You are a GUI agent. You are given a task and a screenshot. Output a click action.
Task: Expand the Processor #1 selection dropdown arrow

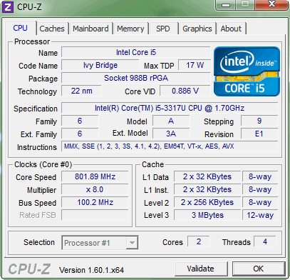click(132, 243)
